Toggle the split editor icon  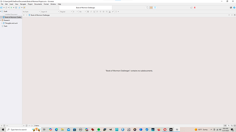[235, 15]
